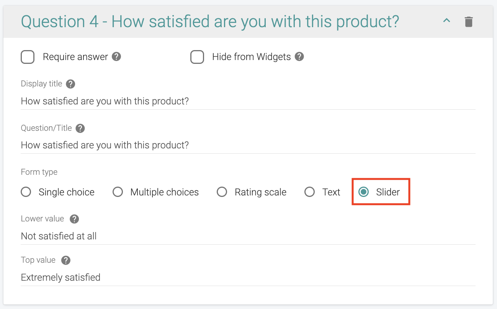The height and width of the screenshot is (309, 497).
Task: Open help tooltip next to Hide from Widgets
Action: [x=299, y=56]
